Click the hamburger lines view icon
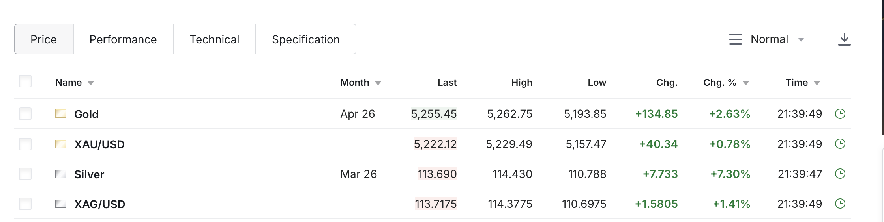 [735, 39]
